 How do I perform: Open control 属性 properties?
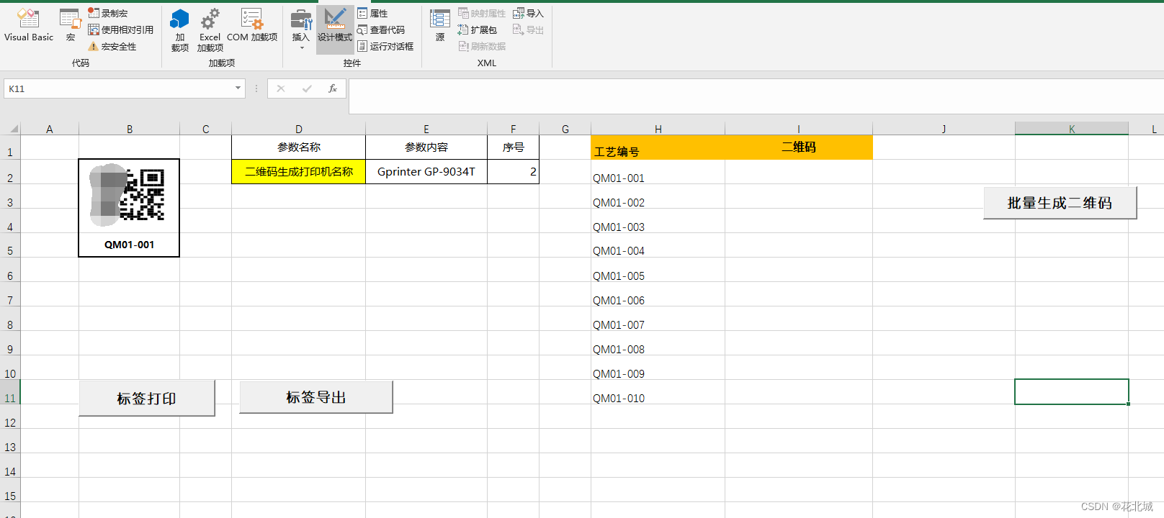372,13
